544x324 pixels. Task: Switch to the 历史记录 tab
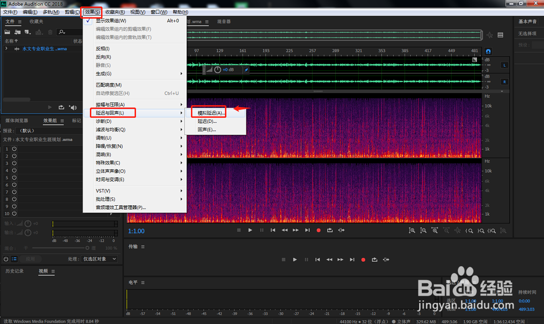point(14,271)
